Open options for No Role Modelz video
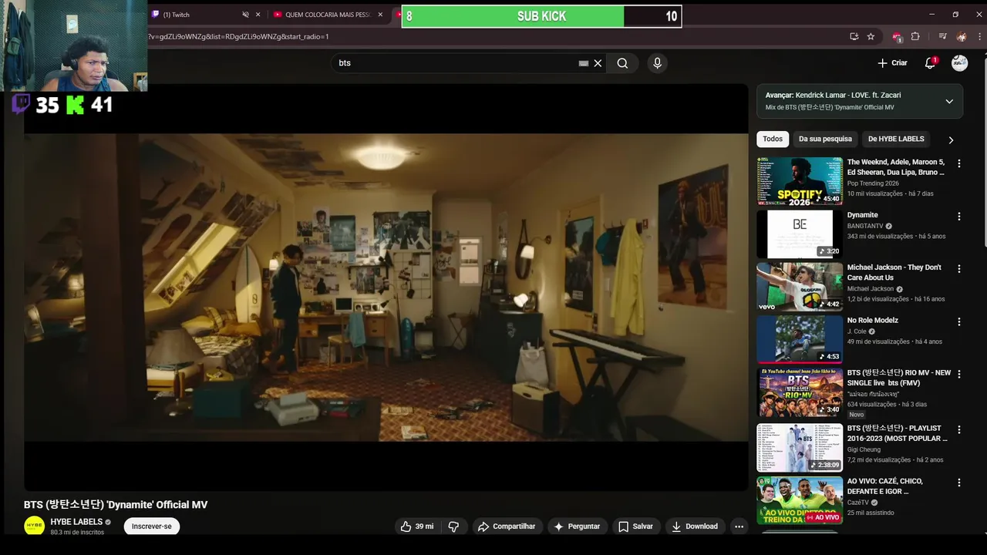Viewport: 987px width, 555px height. [x=959, y=321]
